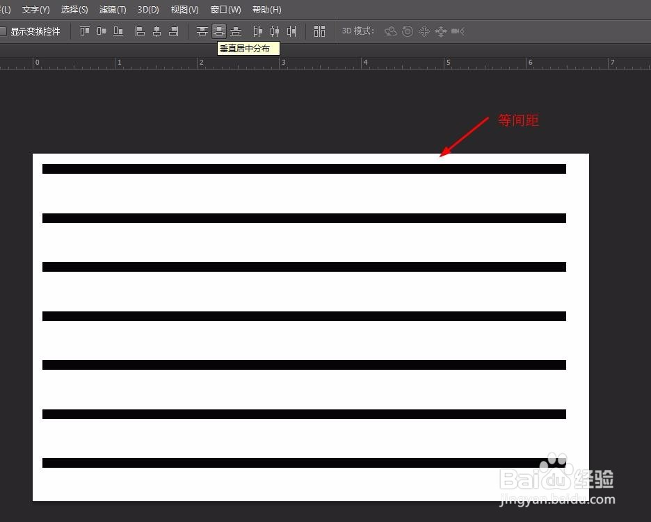The height and width of the screenshot is (522, 651).
Task: Open the 选择(S) menu
Action: (x=74, y=10)
